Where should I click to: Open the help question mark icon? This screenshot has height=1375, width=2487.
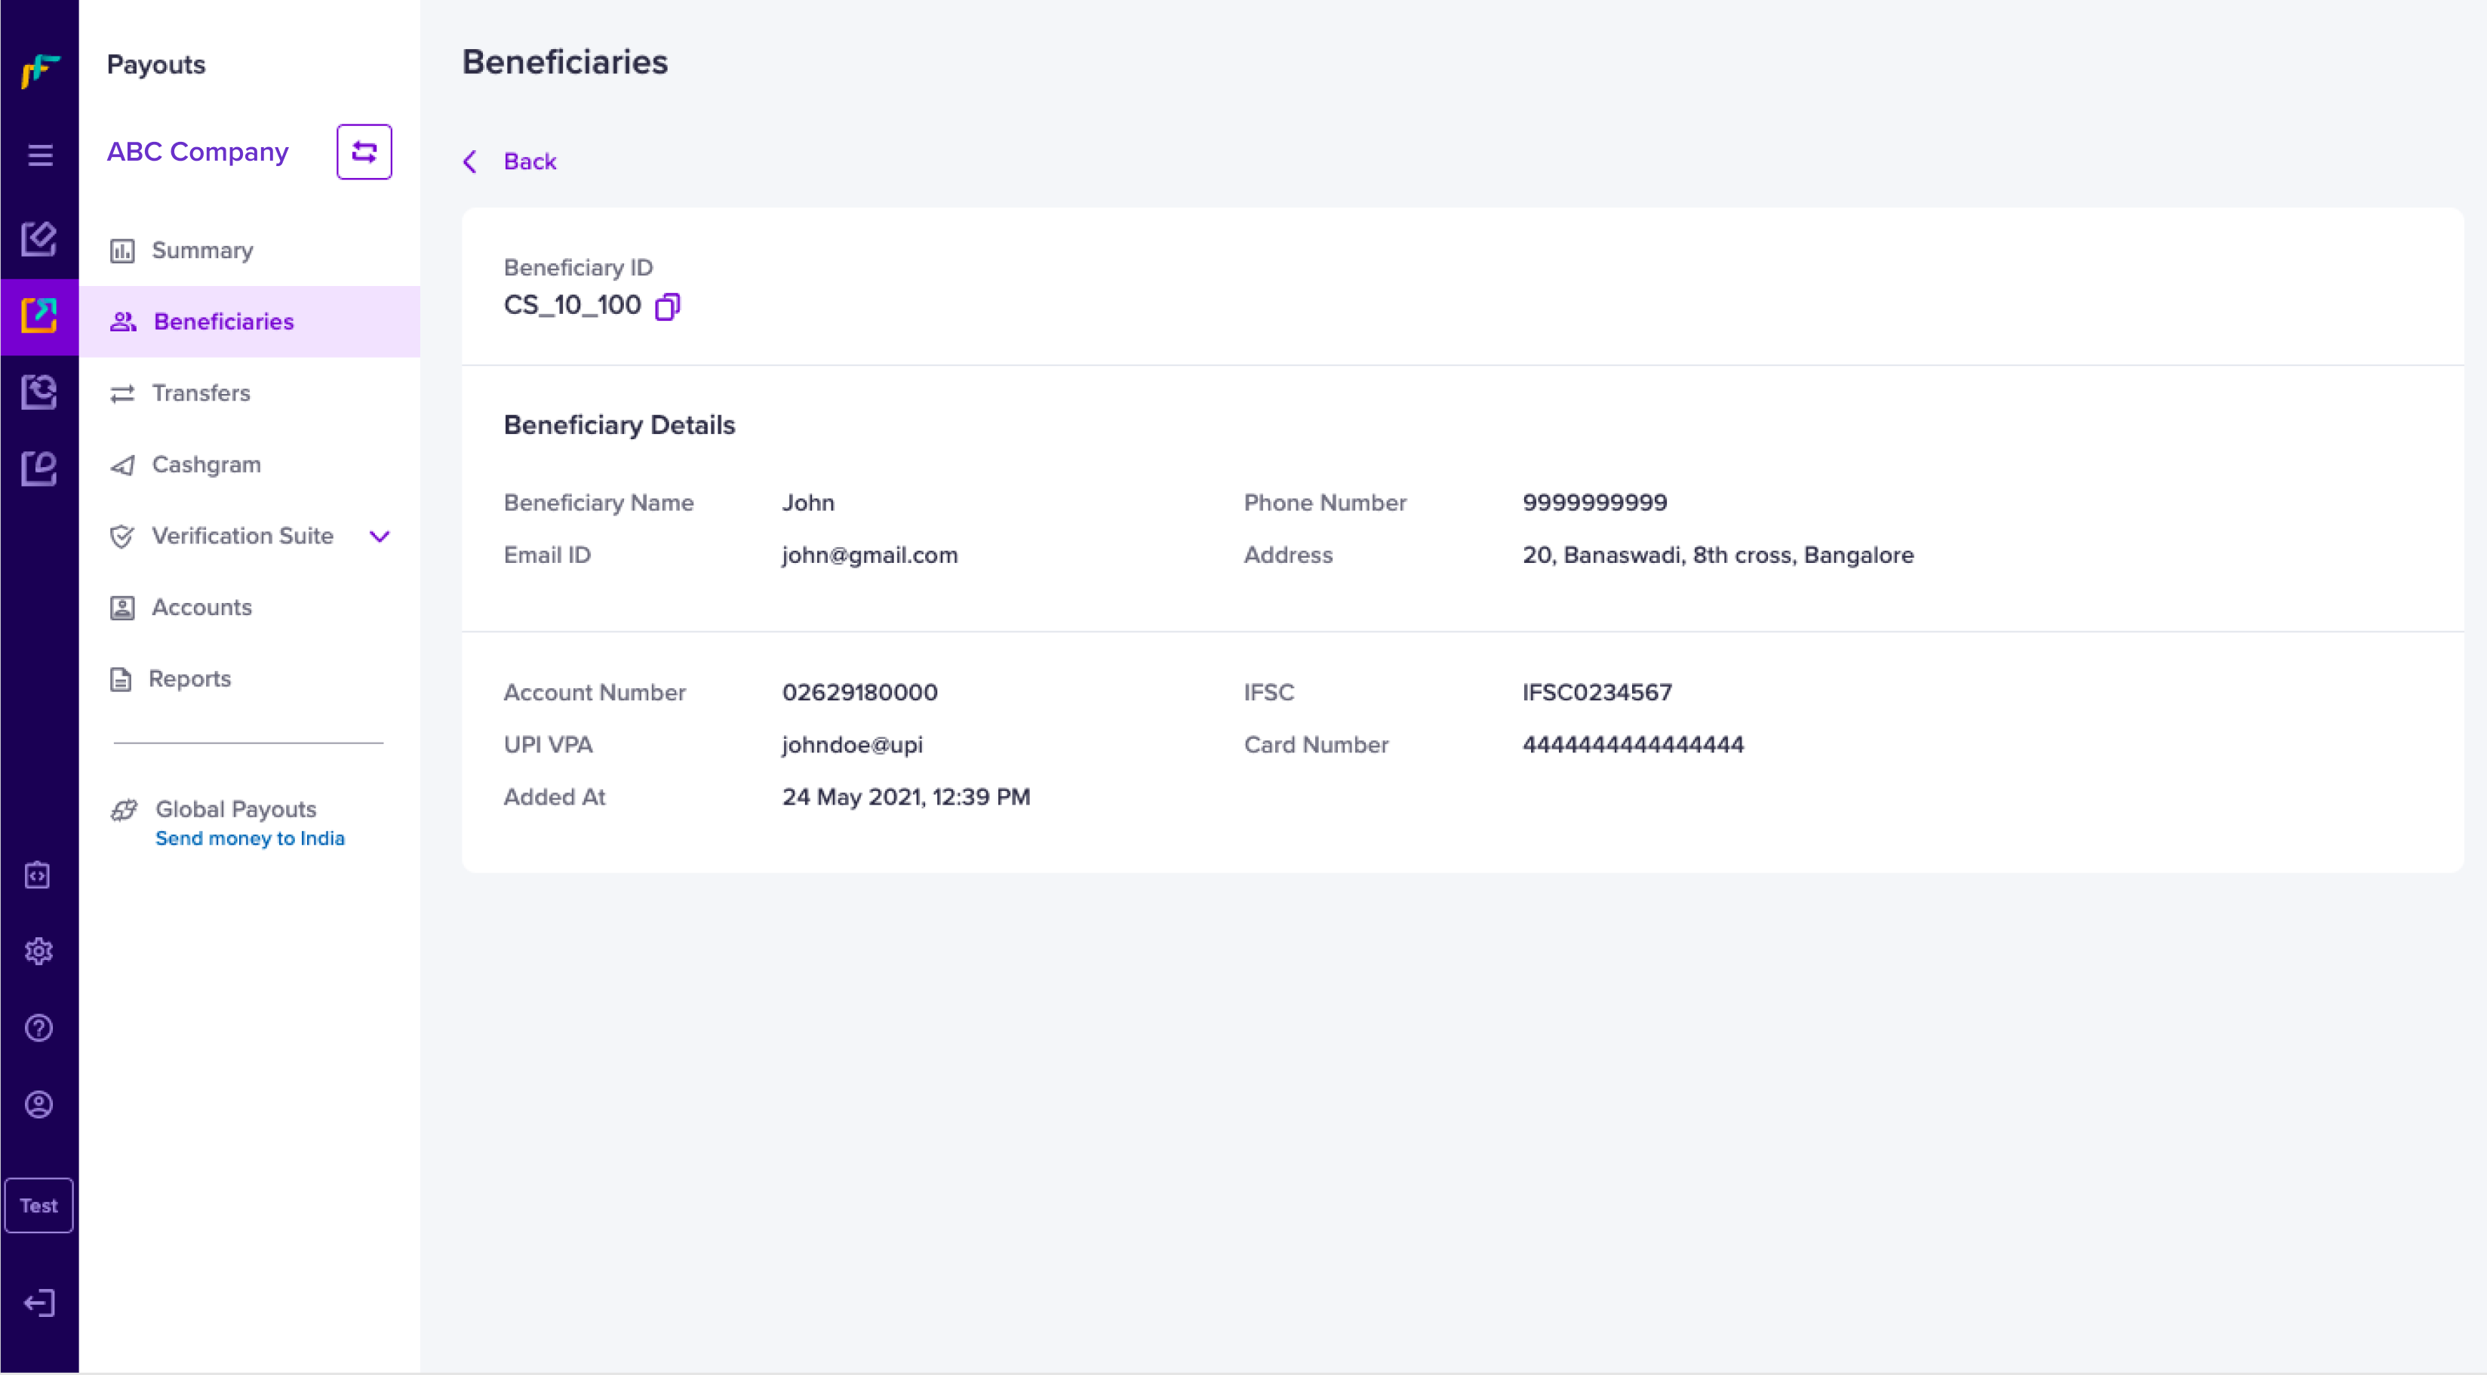pyautogui.click(x=38, y=1027)
